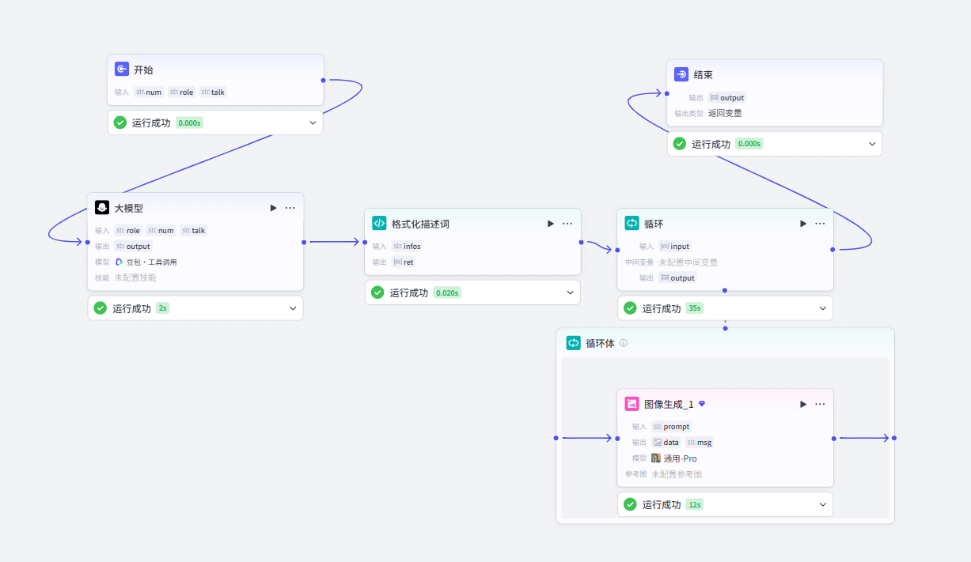Click the 开始 start node icon
The image size is (971, 562).
pyautogui.click(x=122, y=70)
